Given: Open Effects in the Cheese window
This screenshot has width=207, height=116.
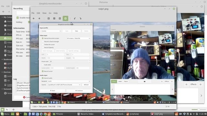Looking at the screenshot, I should click(193, 84).
